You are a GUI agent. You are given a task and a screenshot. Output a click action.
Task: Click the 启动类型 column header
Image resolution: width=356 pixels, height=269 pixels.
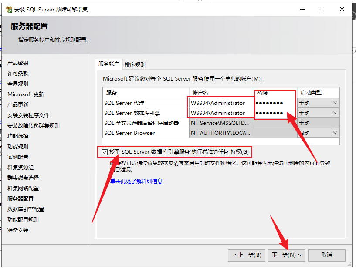[319, 93]
